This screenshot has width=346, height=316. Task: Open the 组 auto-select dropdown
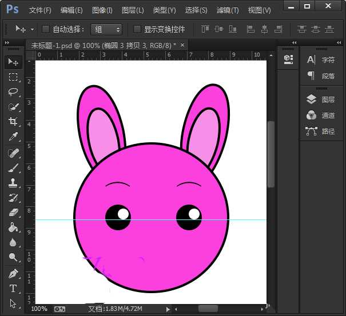106,29
